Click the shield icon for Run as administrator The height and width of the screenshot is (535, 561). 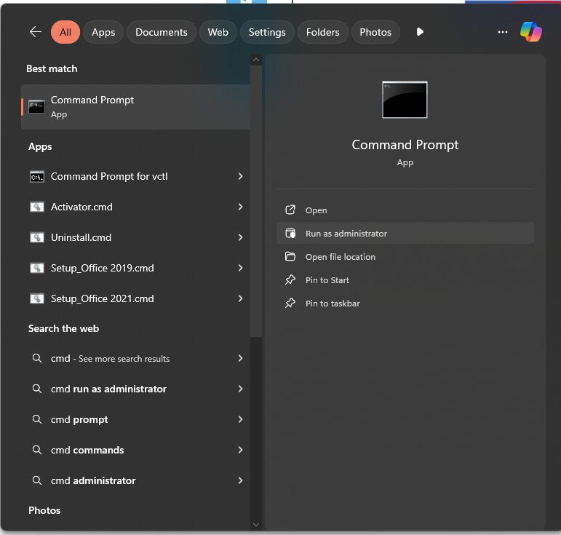coord(290,234)
